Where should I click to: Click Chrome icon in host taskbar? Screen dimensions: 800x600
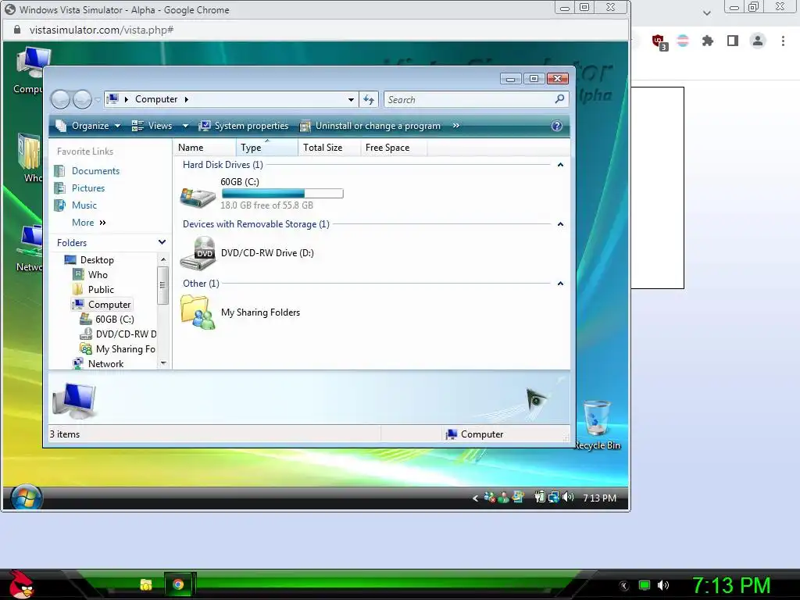point(178,584)
